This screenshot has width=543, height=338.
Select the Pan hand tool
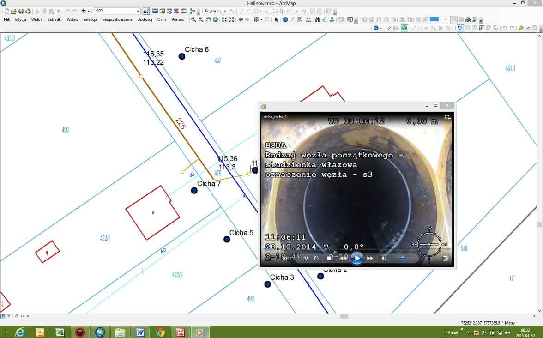208,20
